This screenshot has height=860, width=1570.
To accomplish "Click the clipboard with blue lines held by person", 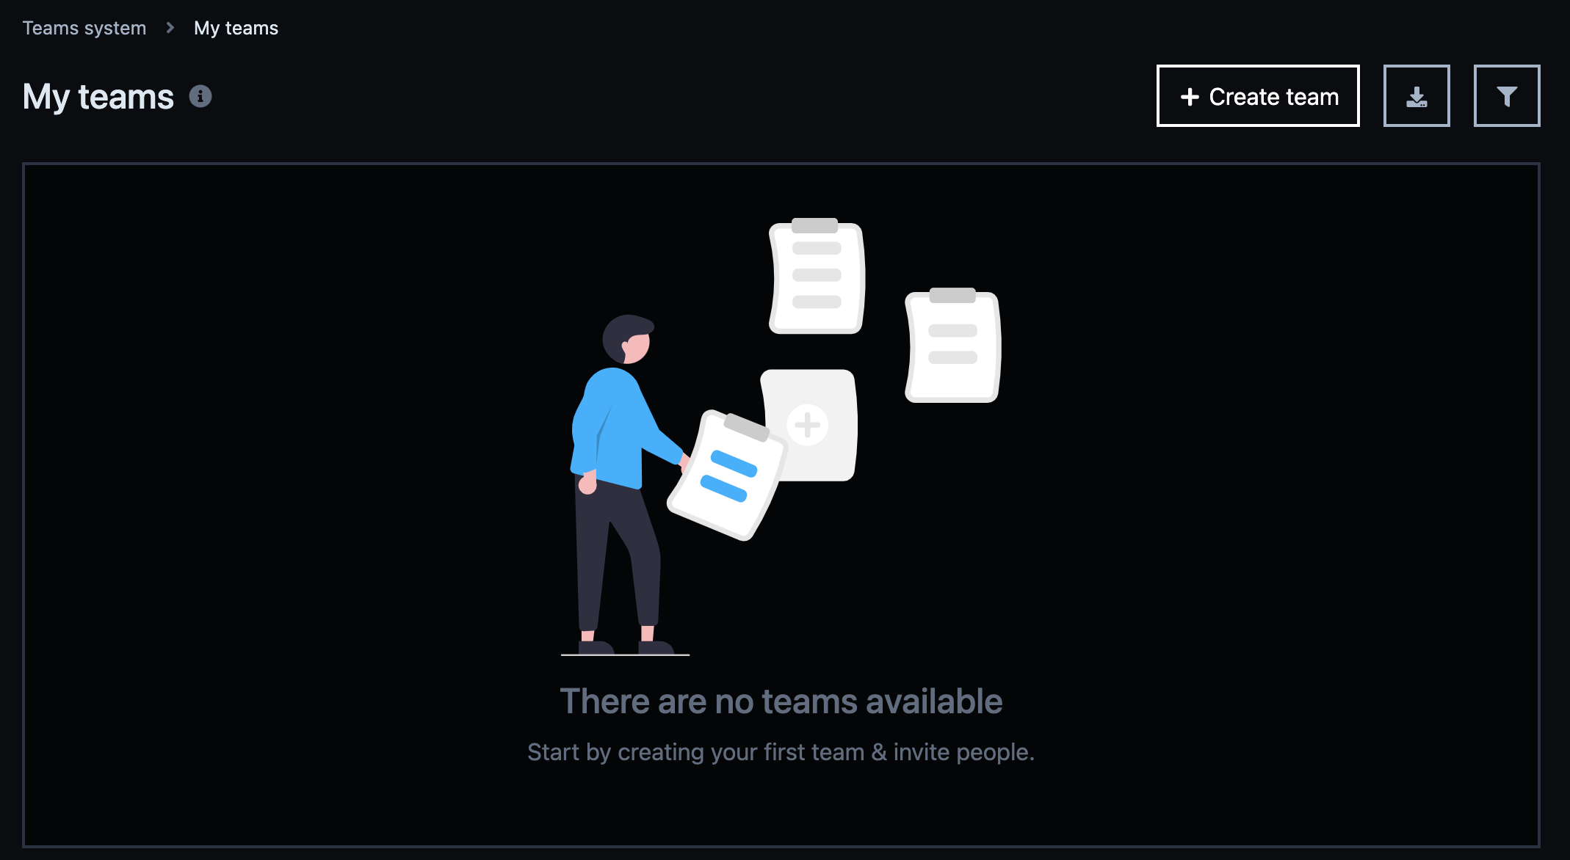I will point(726,475).
